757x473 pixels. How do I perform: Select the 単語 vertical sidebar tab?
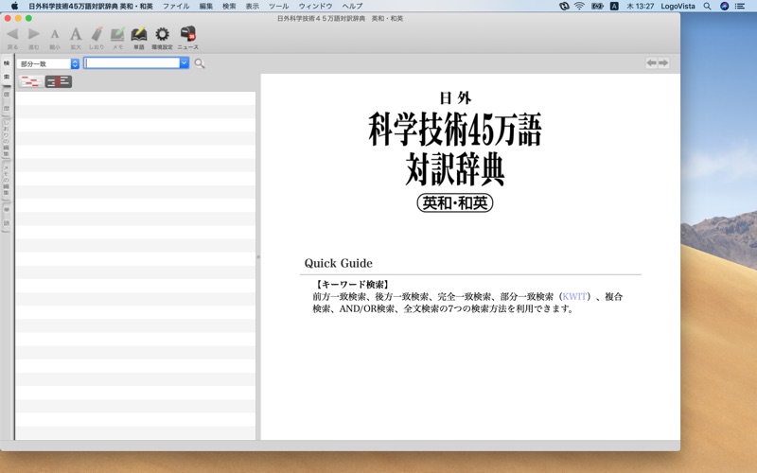tap(7, 217)
